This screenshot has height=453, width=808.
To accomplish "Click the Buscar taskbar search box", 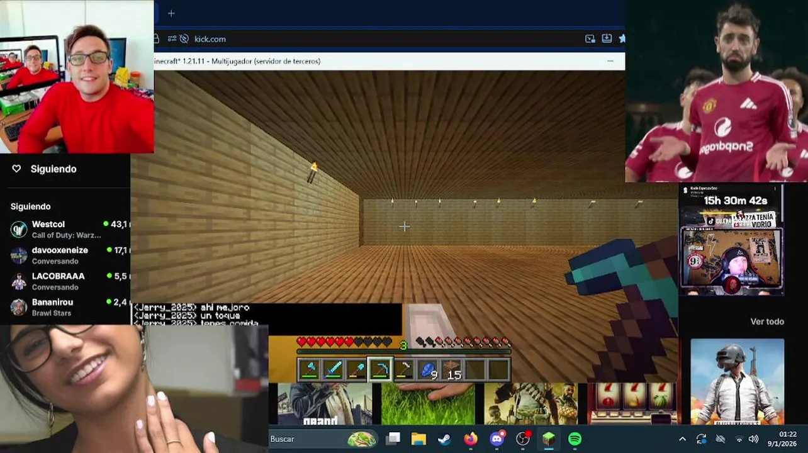I will tap(324, 439).
